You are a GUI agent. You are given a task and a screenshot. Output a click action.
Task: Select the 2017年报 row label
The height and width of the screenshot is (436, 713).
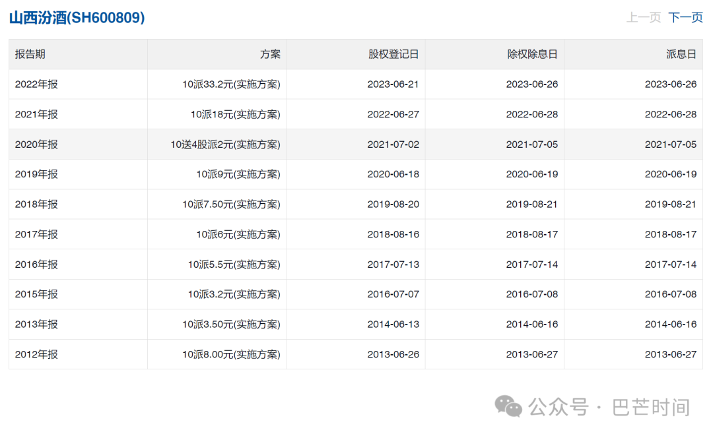tap(36, 234)
